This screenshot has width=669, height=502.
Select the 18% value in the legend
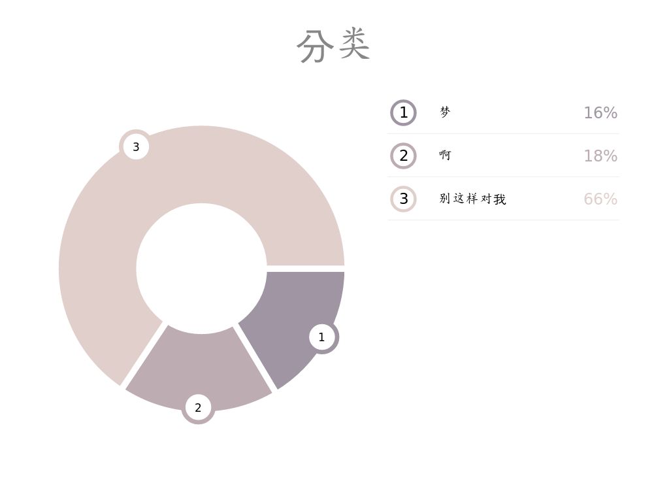(x=600, y=156)
